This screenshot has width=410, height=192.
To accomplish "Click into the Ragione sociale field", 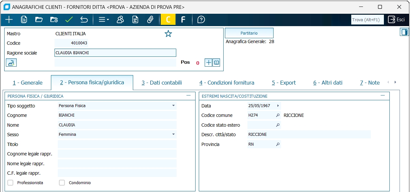I will pos(115,53).
